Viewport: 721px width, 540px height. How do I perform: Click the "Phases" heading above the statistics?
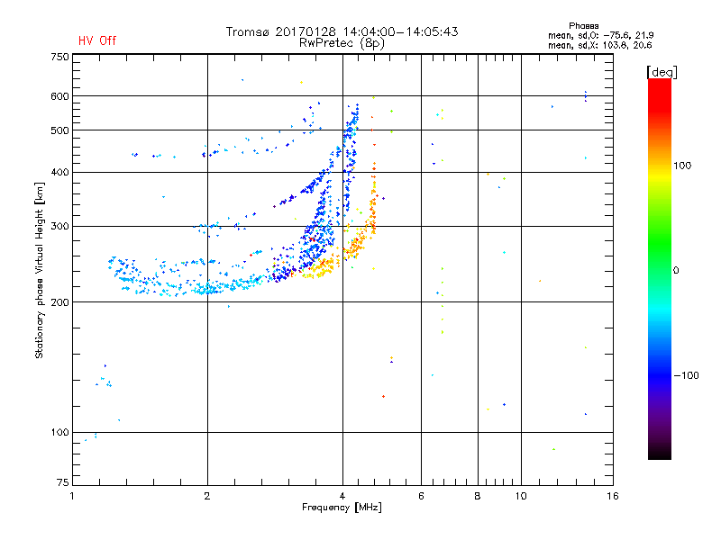[x=583, y=26]
